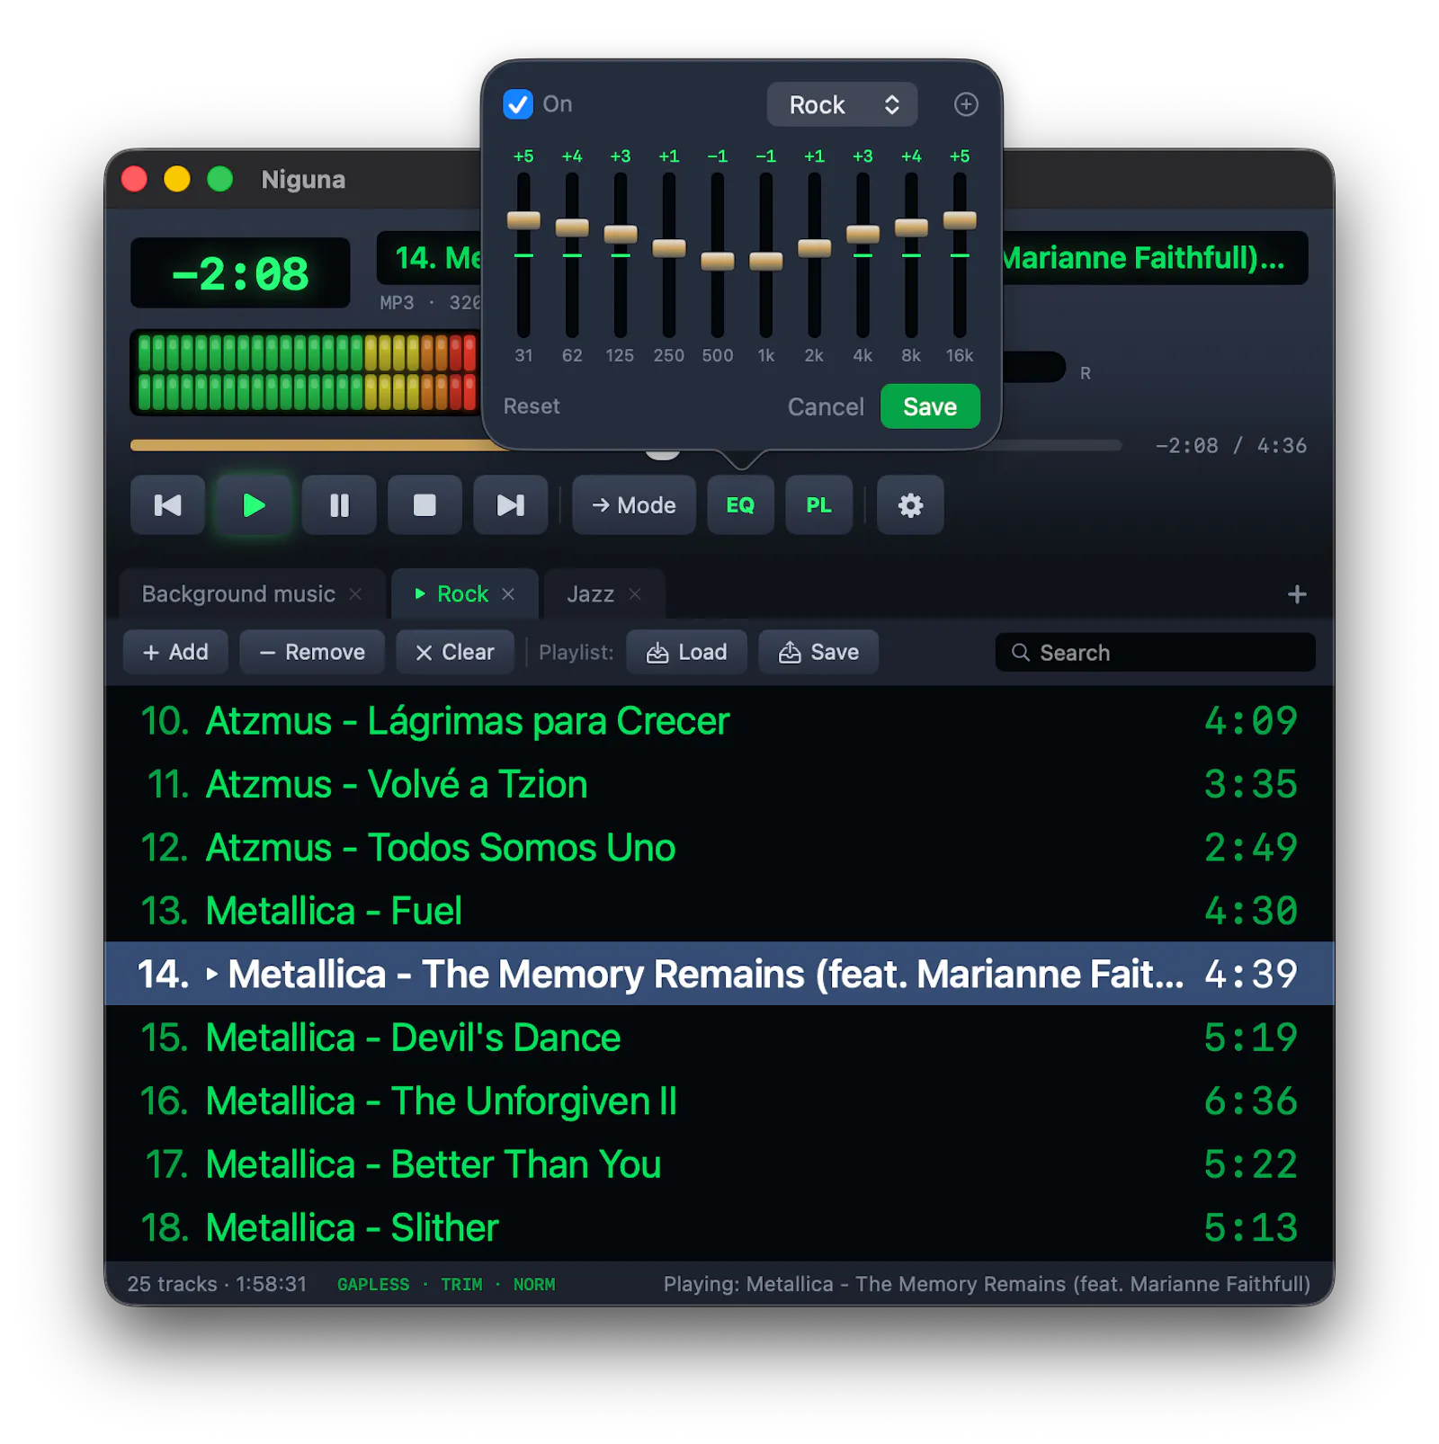This screenshot has height=1444, width=1439.
Task: Select track 17 Better Than You
Action: [x=719, y=1164]
